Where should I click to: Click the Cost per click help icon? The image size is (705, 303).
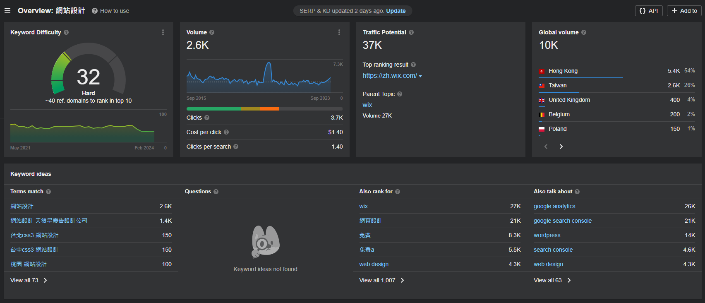pos(226,132)
